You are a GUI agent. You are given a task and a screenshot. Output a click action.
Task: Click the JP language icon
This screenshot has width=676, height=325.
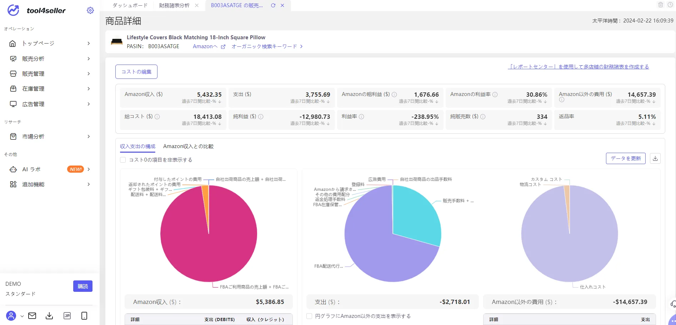(67, 316)
